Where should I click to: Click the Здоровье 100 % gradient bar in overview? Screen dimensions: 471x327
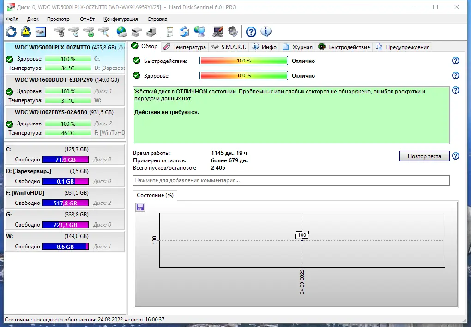tap(244, 75)
